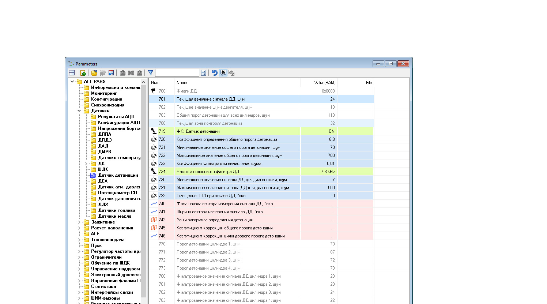
Task: Select the Топливоподача folder in tree
Action: click(x=107, y=240)
